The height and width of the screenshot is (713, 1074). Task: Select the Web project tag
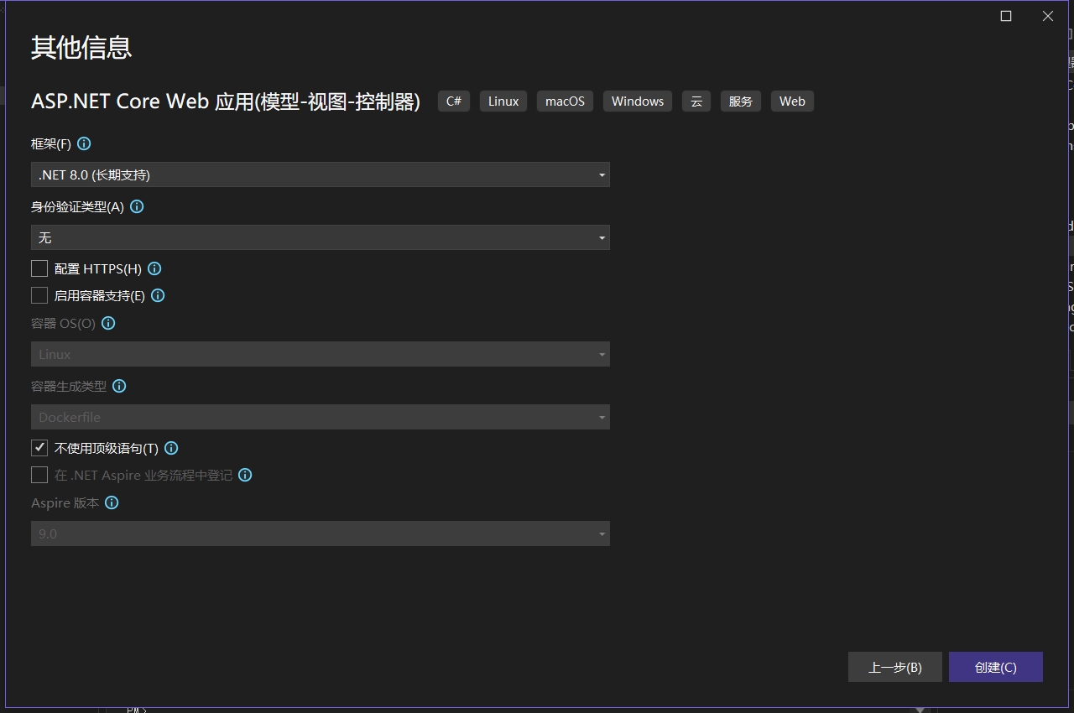coord(791,101)
